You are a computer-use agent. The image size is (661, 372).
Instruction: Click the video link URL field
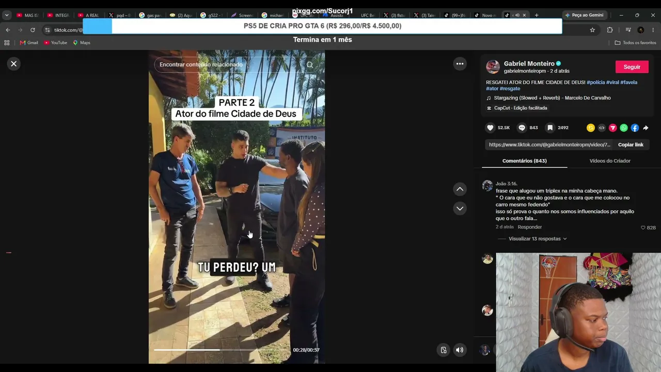pos(549,145)
